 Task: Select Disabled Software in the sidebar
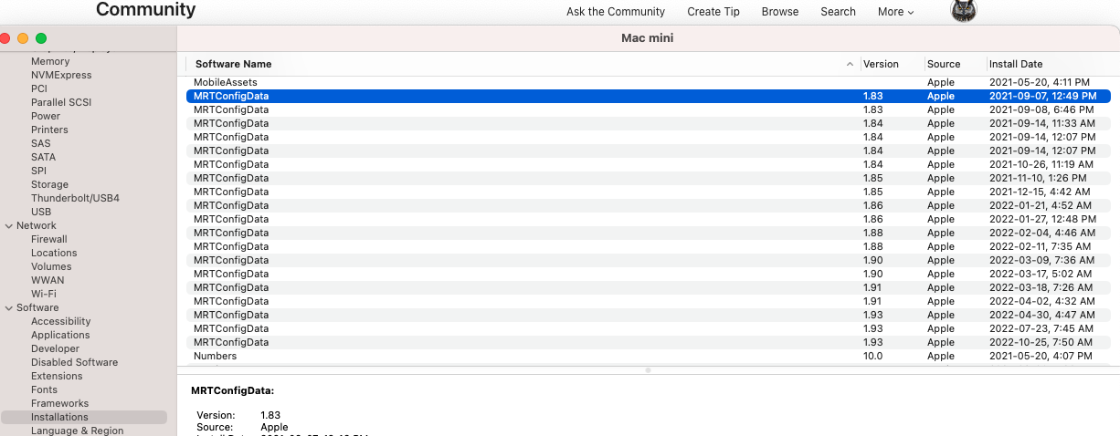tap(74, 362)
